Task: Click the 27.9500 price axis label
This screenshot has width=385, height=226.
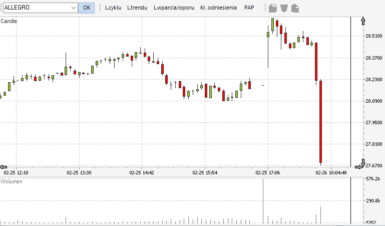Action: point(374,123)
